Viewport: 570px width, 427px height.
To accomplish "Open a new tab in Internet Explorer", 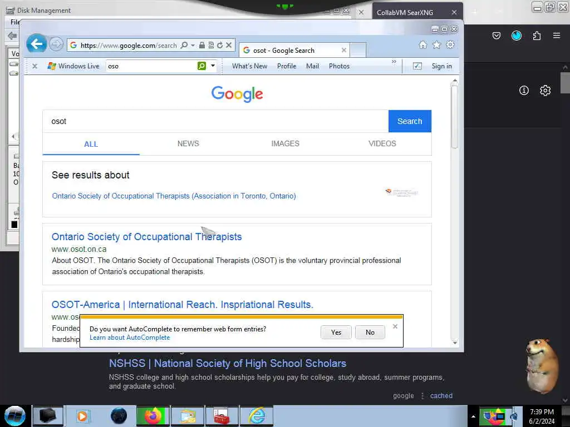I will click(358, 50).
